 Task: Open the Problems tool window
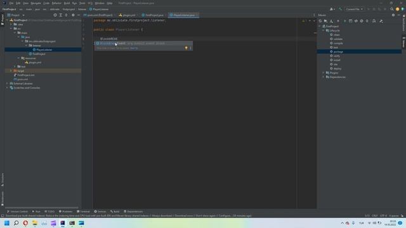coord(65,212)
